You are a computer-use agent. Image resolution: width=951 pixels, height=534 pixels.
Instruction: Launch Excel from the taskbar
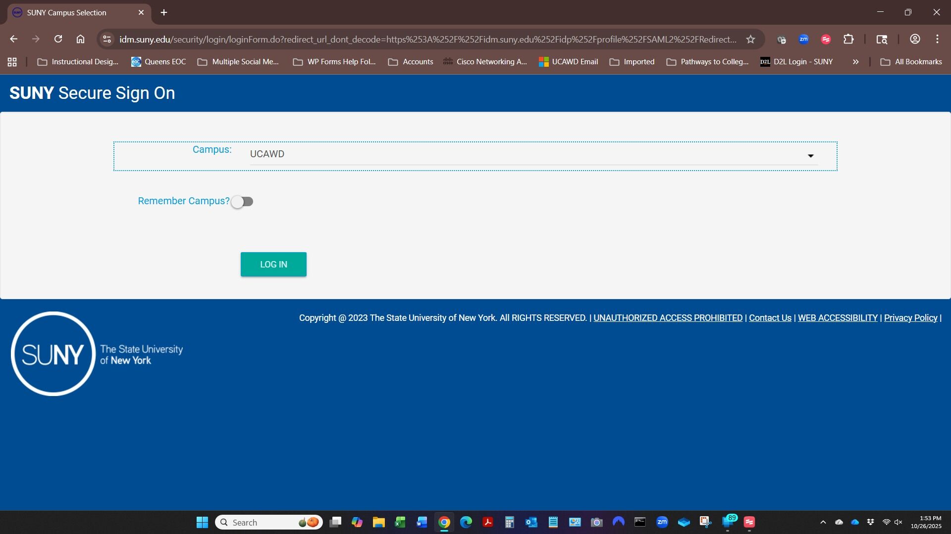tap(400, 522)
